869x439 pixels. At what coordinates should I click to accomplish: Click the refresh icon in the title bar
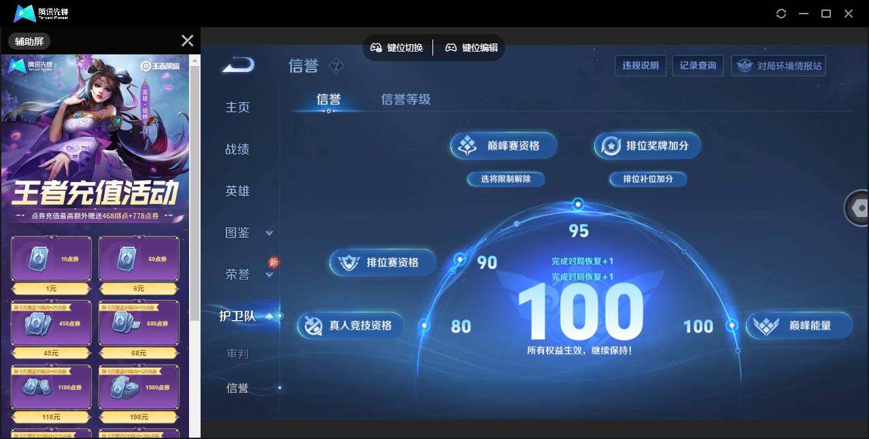pyautogui.click(x=781, y=13)
